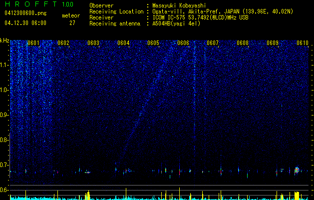Select the A504HB(yagi 4el) antenna text
Image resolution: width=314 pixels, height=200 pixels.
pos(176,23)
